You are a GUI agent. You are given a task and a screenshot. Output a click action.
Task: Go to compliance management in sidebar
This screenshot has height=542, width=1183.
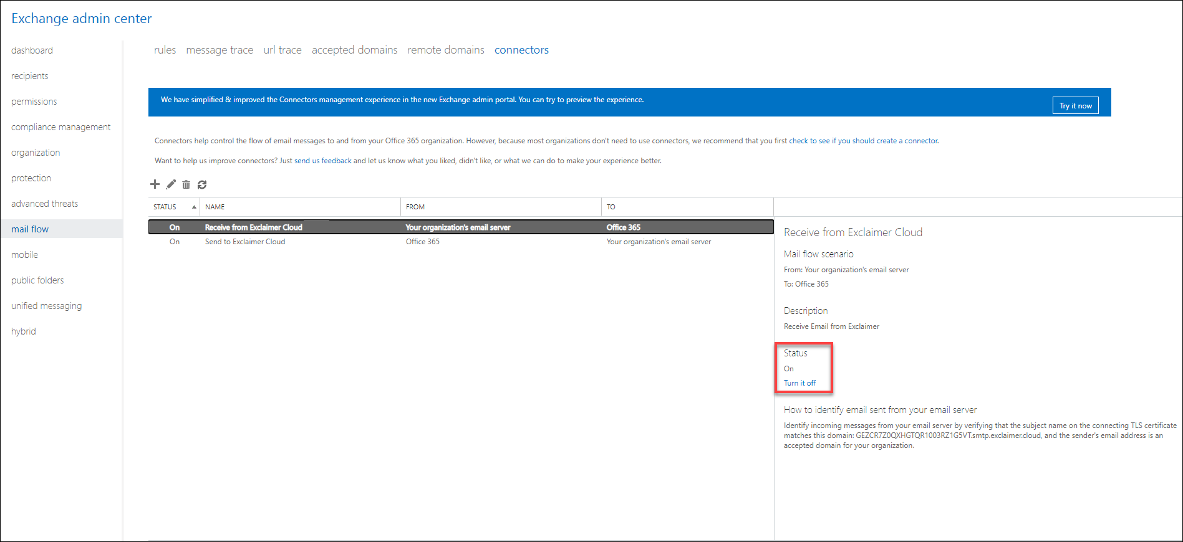click(61, 127)
